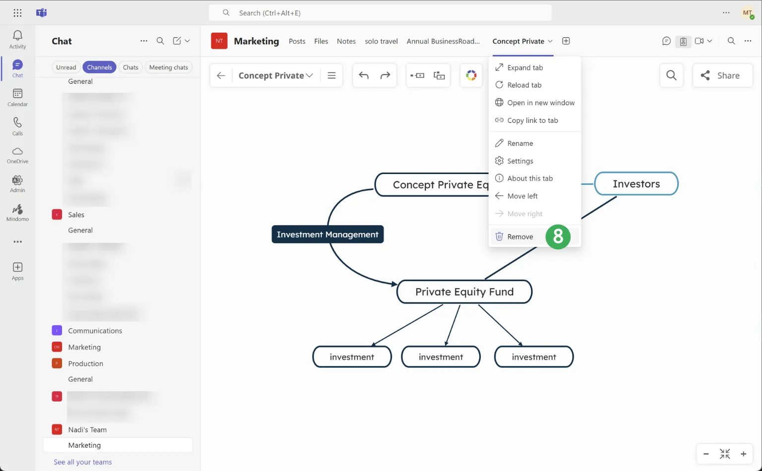Toggle the Chats filter pill
This screenshot has height=471, width=762.
click(130, 67)
